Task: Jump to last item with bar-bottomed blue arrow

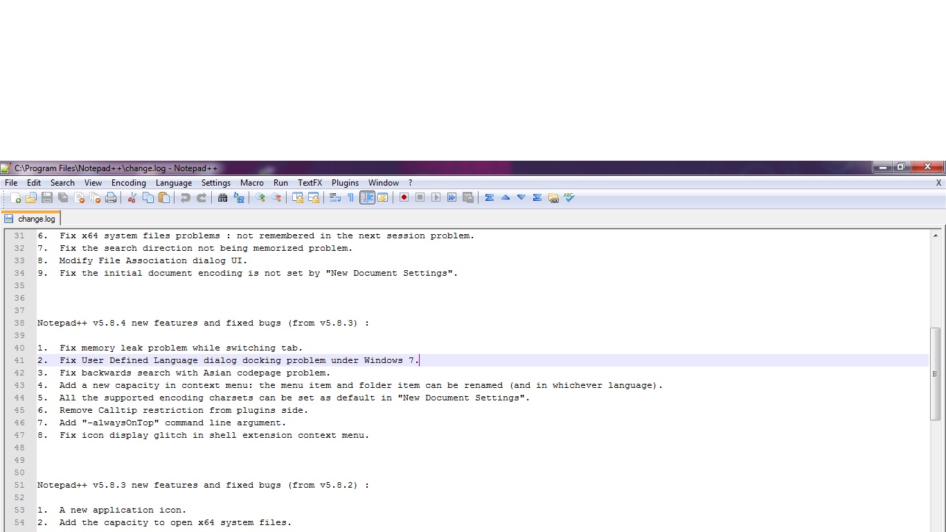Action: pos(537,198)
